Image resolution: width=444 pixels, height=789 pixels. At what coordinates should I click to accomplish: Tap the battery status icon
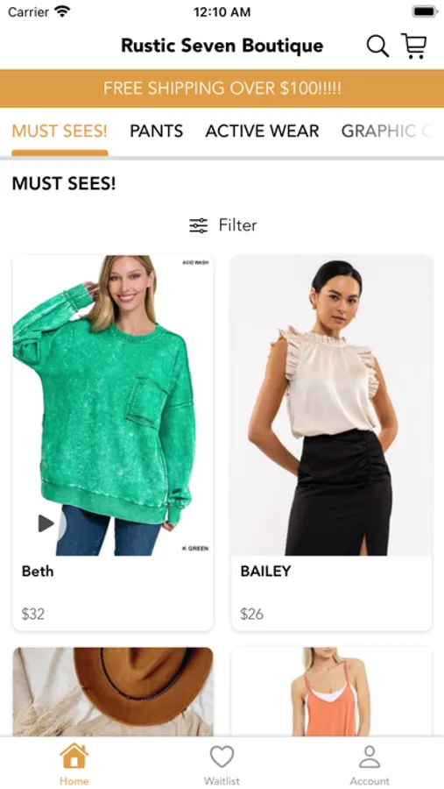(x=425, y=11)
